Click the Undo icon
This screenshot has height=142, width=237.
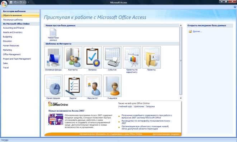[15, 2]
